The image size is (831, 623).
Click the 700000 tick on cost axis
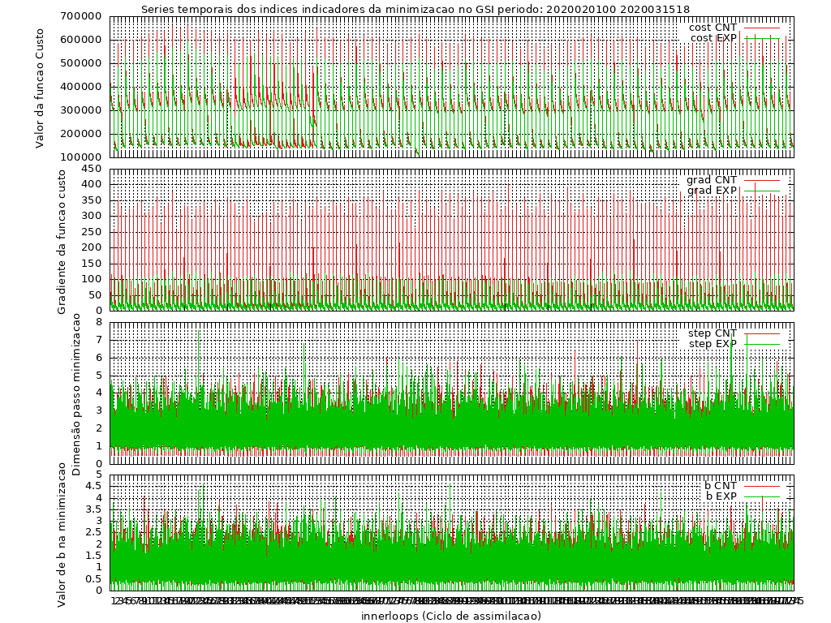(x=80, y=16)
